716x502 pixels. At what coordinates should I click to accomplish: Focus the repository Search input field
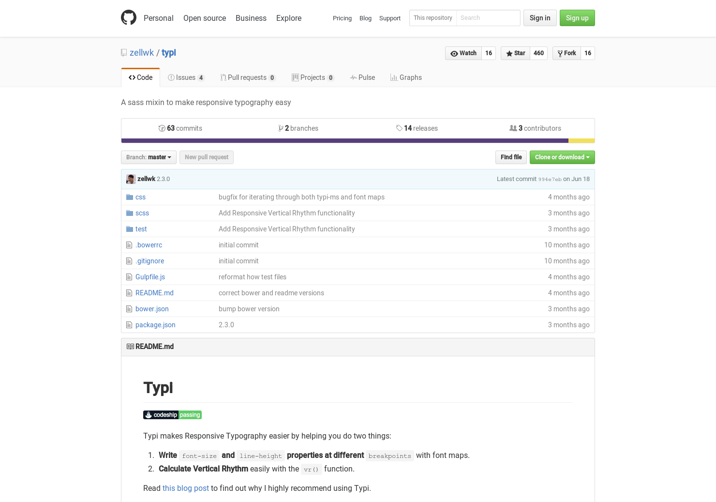488,18
